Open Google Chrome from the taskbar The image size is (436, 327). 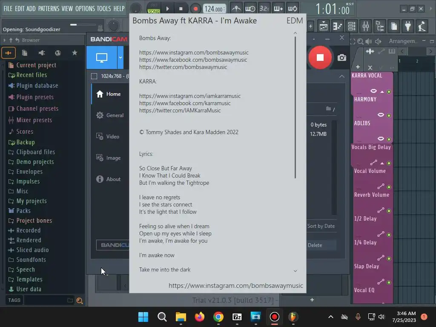coord(218,317)
